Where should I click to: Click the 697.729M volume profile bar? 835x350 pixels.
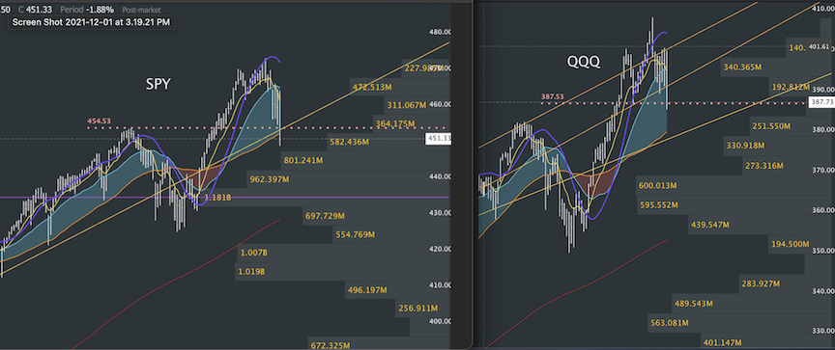click(377, 216)
